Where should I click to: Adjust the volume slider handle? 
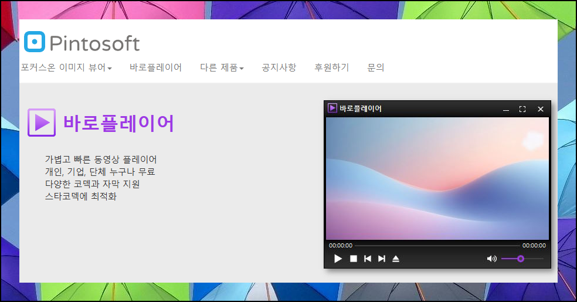point(520,259)
